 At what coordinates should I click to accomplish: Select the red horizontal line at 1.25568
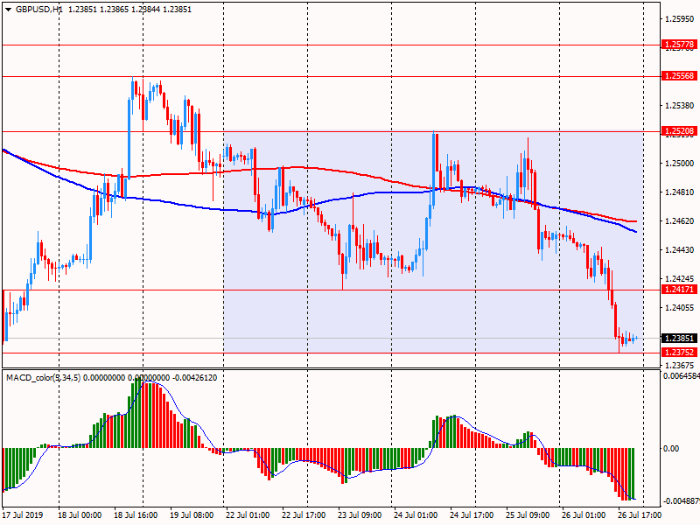point(331,76)
